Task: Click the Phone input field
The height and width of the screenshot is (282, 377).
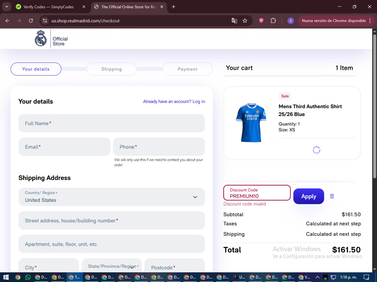Action: pyautogui.click(x=159, y=147)
